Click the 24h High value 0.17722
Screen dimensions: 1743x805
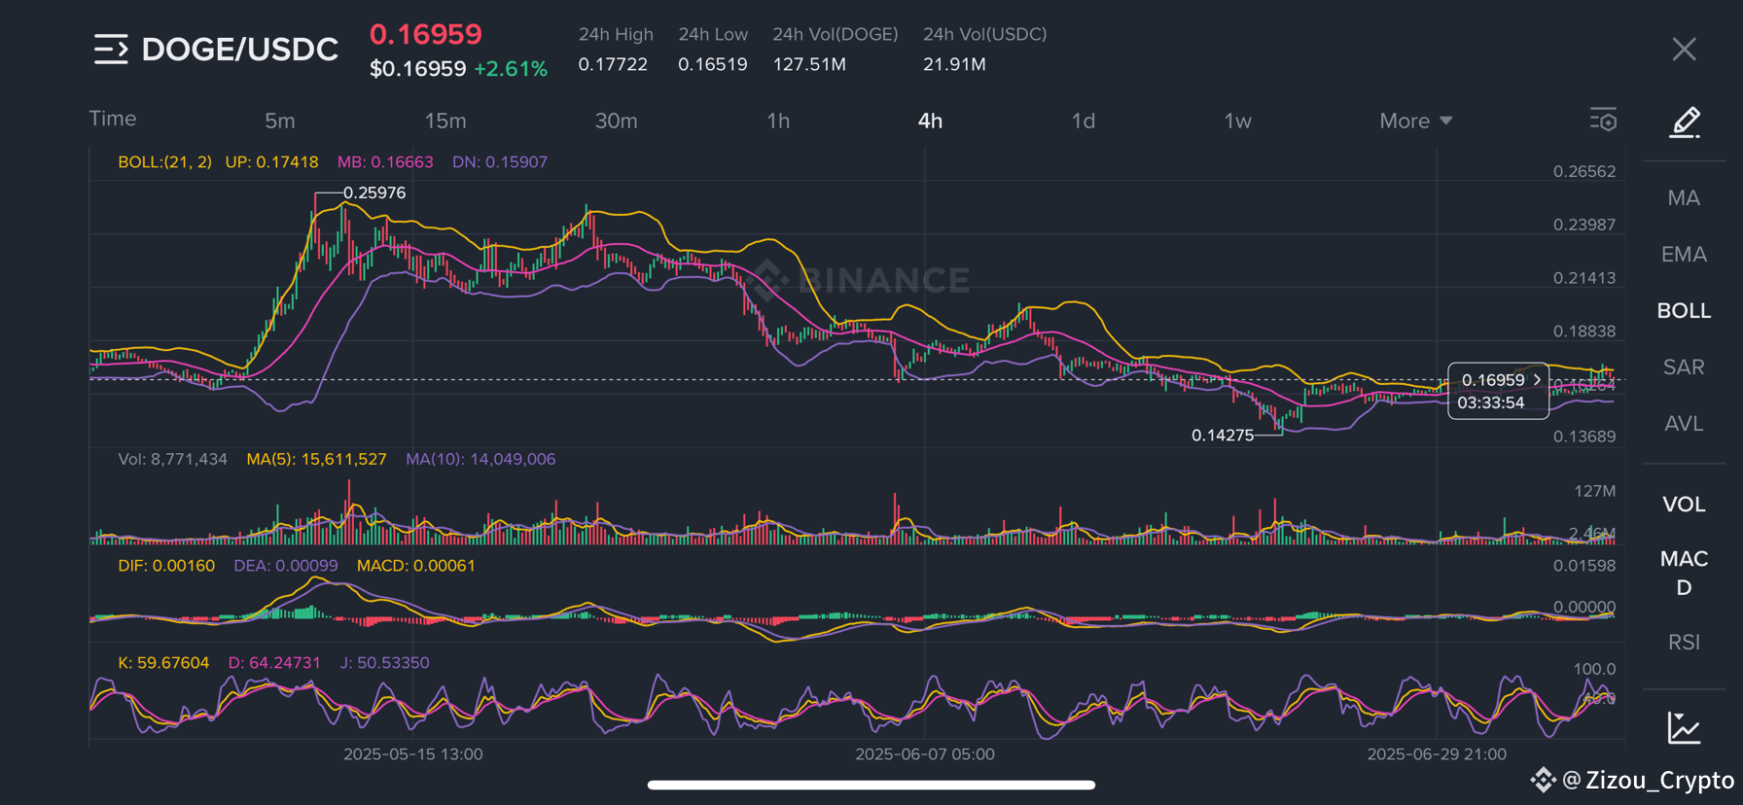(613, 64)
